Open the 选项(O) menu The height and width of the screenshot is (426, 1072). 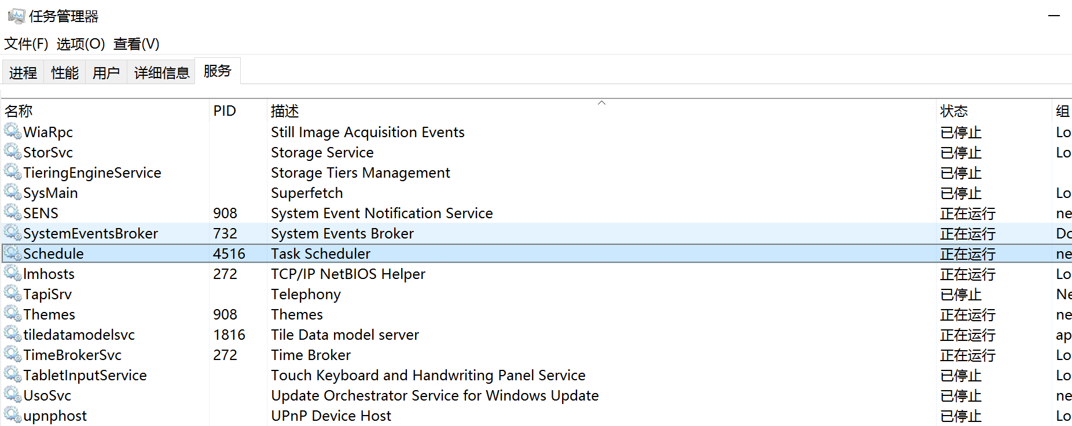coord(80,44)
